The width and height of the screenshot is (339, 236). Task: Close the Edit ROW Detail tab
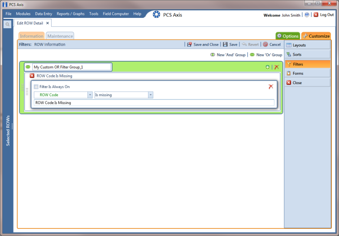(x=48, y=23)
